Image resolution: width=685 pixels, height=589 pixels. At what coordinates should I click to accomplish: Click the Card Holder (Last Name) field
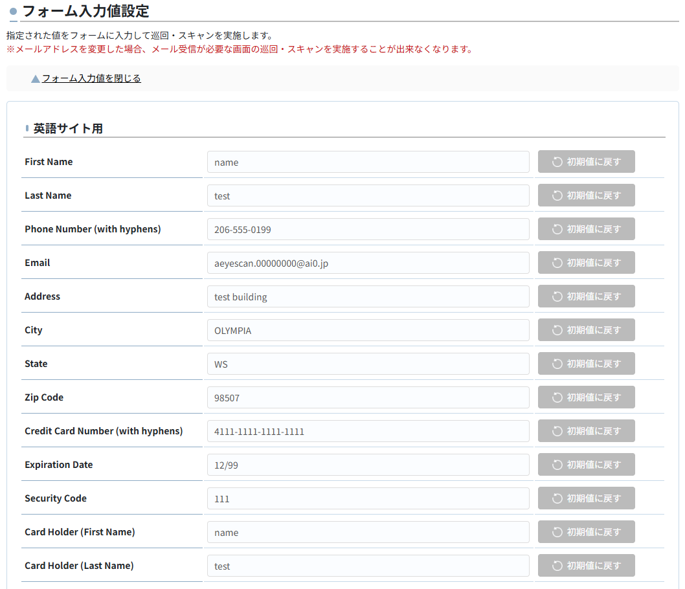pos(368,566)
